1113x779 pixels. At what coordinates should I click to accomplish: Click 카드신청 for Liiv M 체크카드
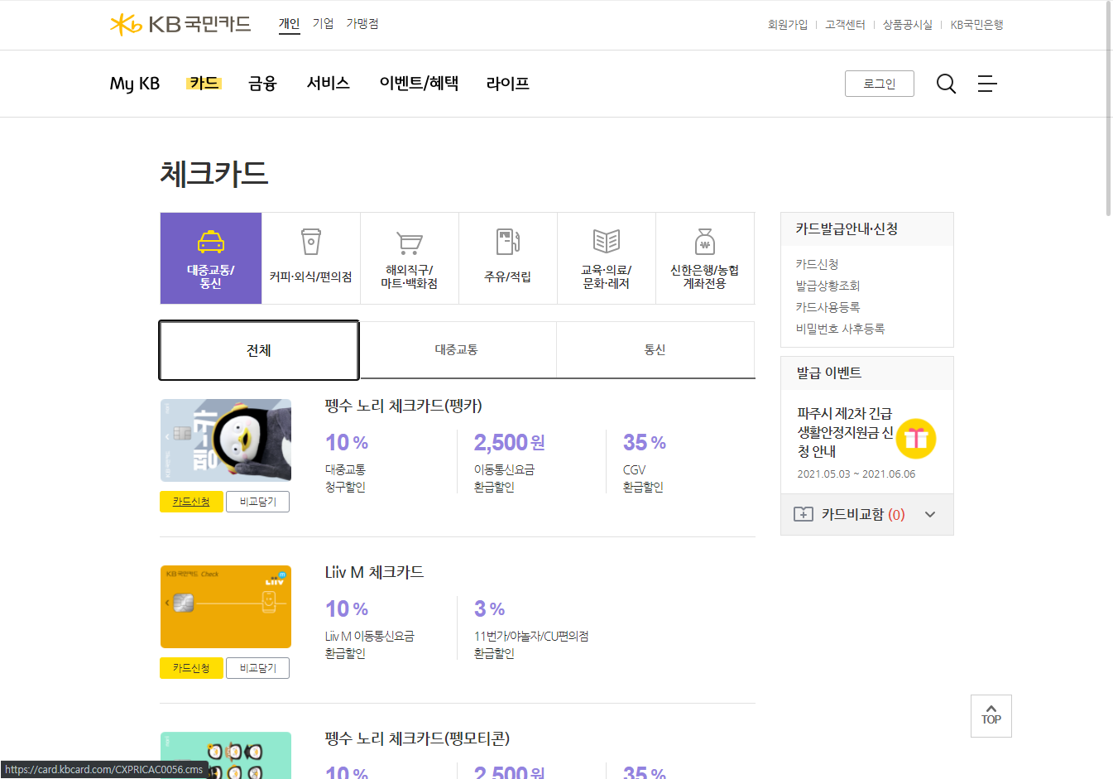click(191, 668)
